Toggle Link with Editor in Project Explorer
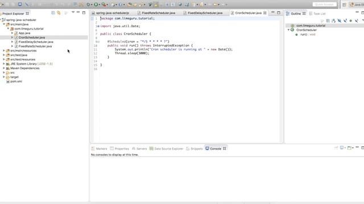This screenshot has width=364, height=204. 59,13
